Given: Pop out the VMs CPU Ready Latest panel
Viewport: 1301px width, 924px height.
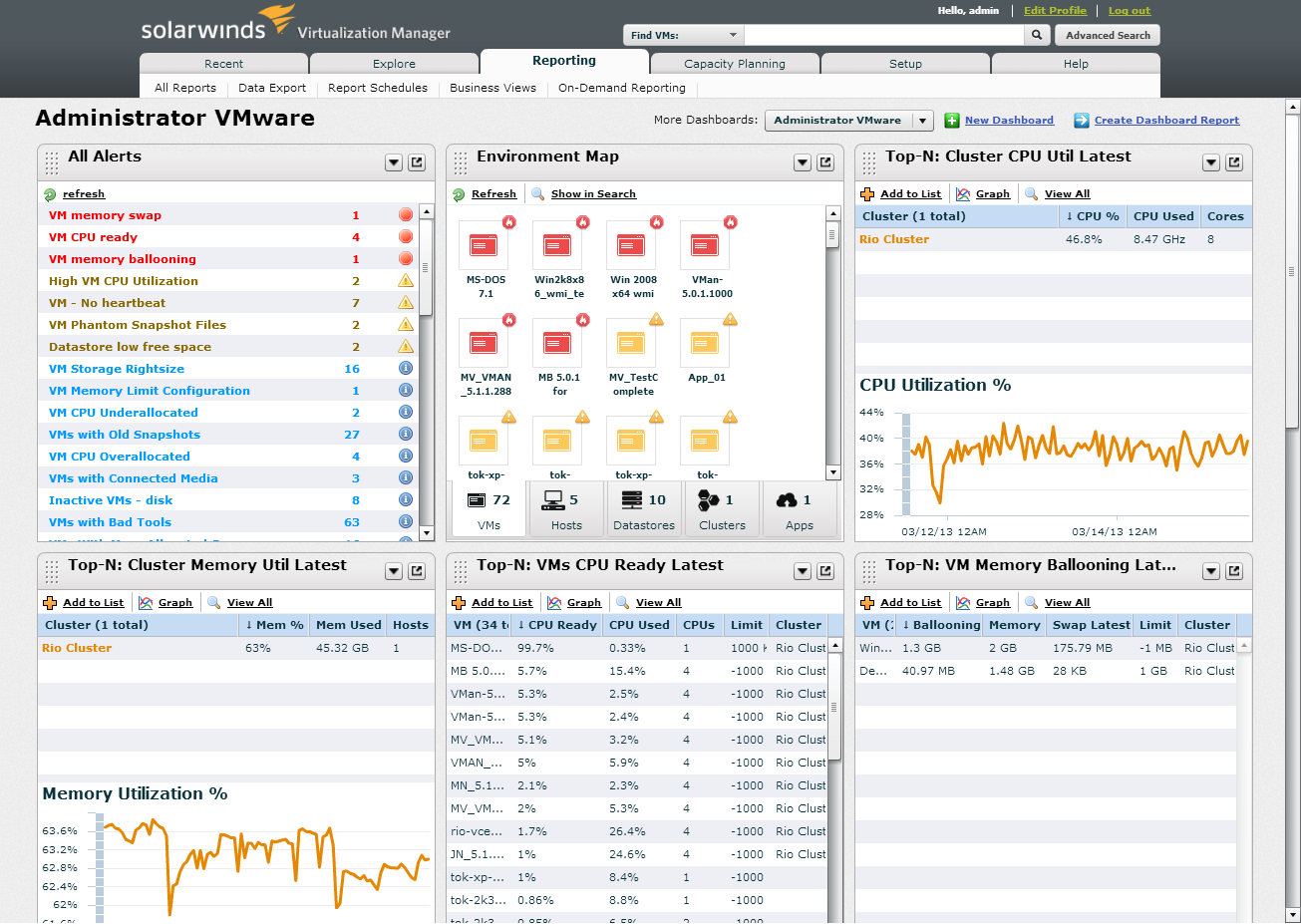Looking at the screenshot, I should click(x=825, y=571).
